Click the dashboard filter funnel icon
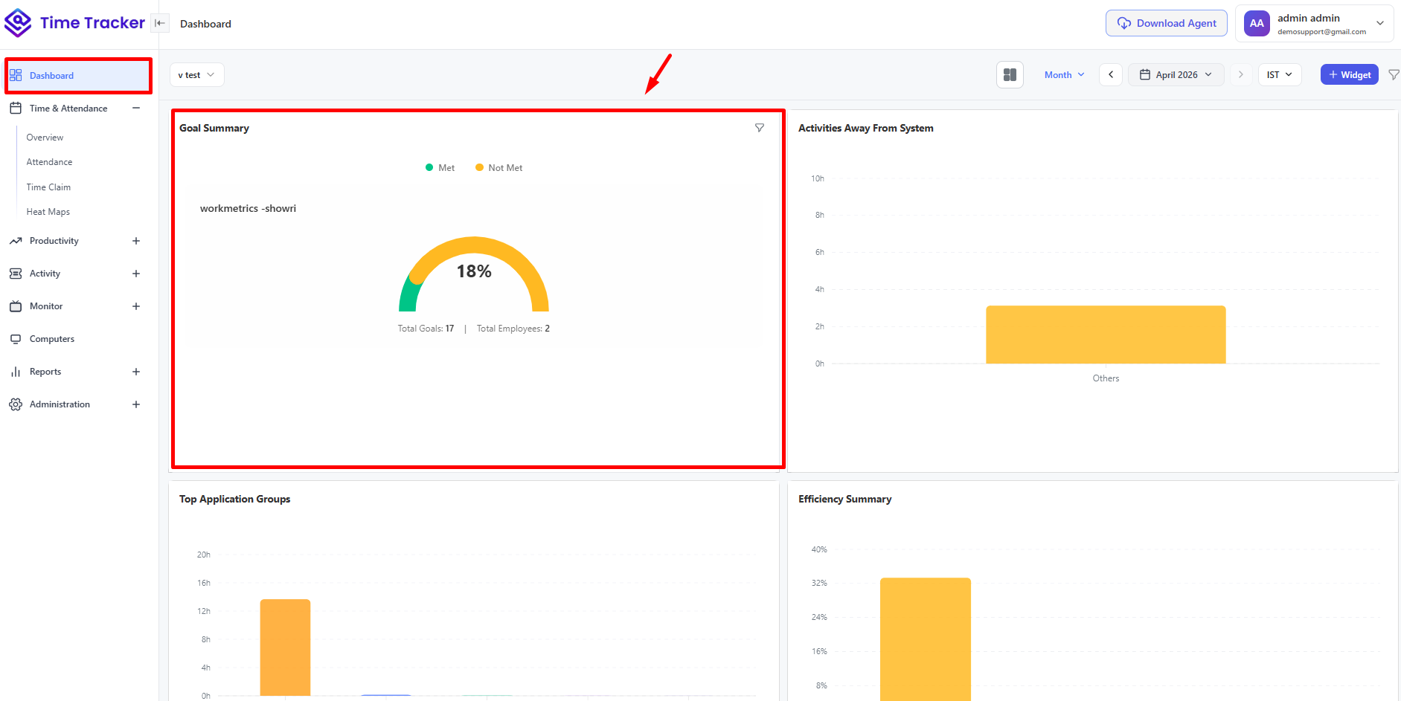The image size is (1401, 701). tap(1394, 75)
